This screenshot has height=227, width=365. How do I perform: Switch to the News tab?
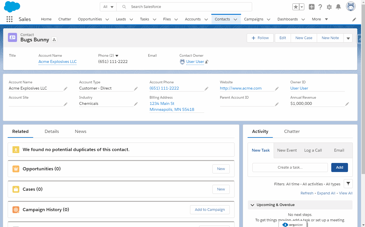click(81, 131)
